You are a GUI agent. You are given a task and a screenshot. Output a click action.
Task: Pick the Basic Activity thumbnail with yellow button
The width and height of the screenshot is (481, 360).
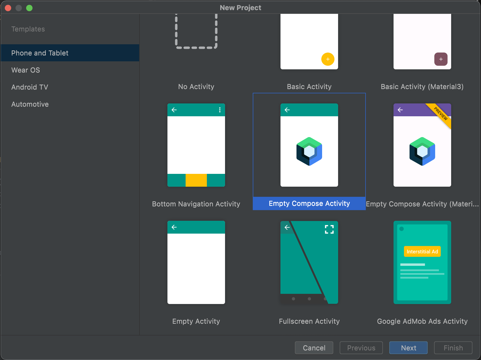point(309,42)
